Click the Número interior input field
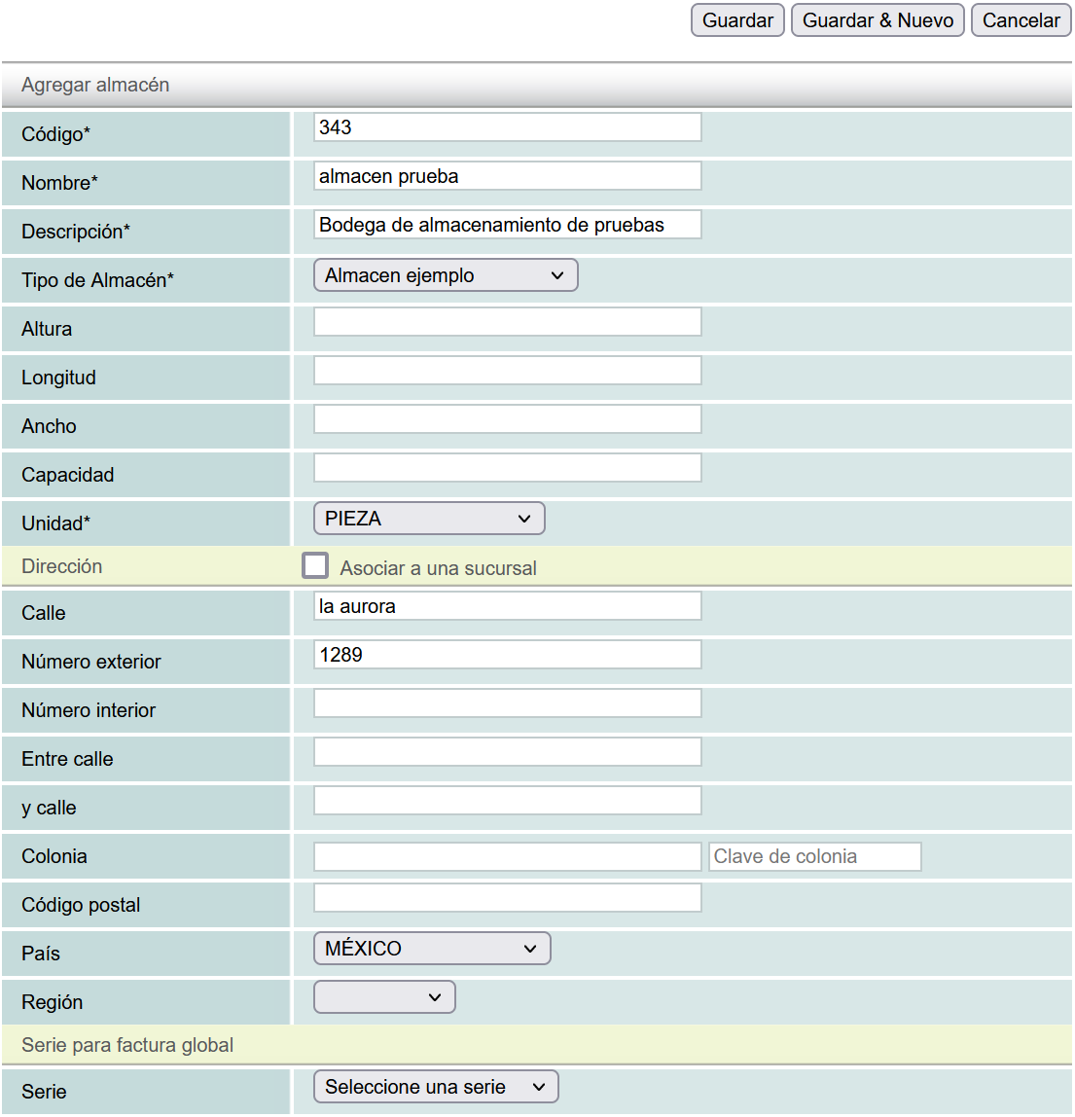This screenshot has height=1117, width=1075. pos(507,703)
